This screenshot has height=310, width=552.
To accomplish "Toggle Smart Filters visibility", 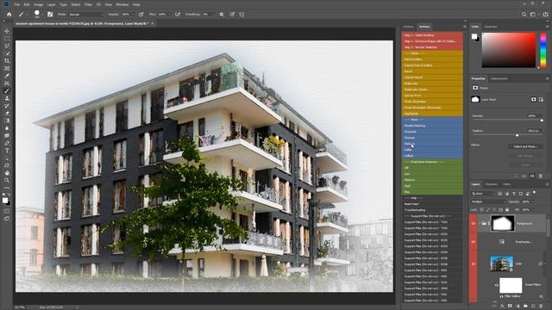I will [497, 285].
